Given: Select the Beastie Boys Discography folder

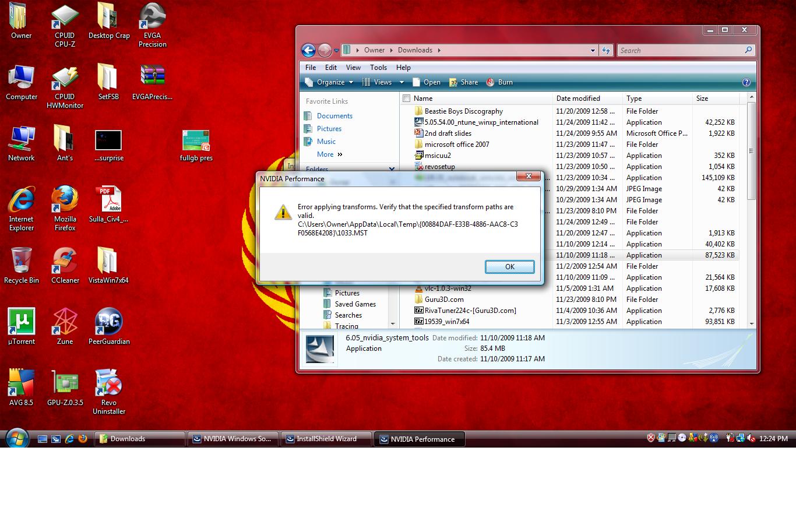Looking at the screenshot, I should (x=463, y=111).
